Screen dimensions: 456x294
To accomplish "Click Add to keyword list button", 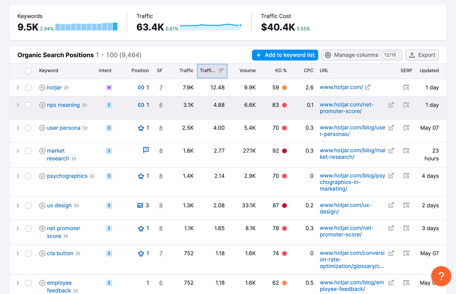I will point(285,55).
